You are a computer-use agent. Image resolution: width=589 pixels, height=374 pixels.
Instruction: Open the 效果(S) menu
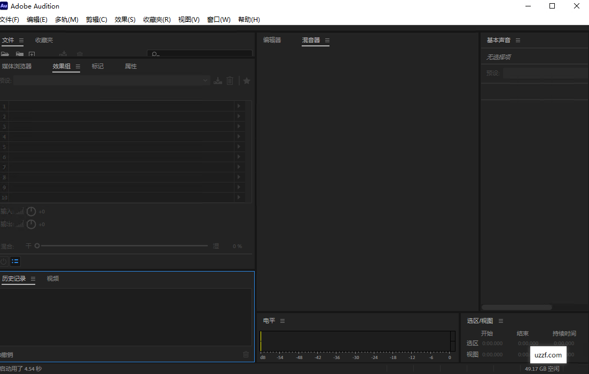125,19
